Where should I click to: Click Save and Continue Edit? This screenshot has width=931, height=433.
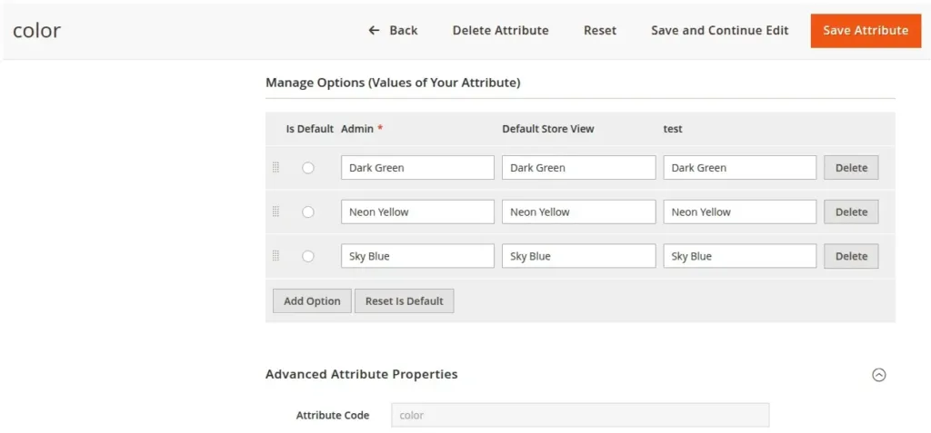pyautogui.click(x=720, y=30)
